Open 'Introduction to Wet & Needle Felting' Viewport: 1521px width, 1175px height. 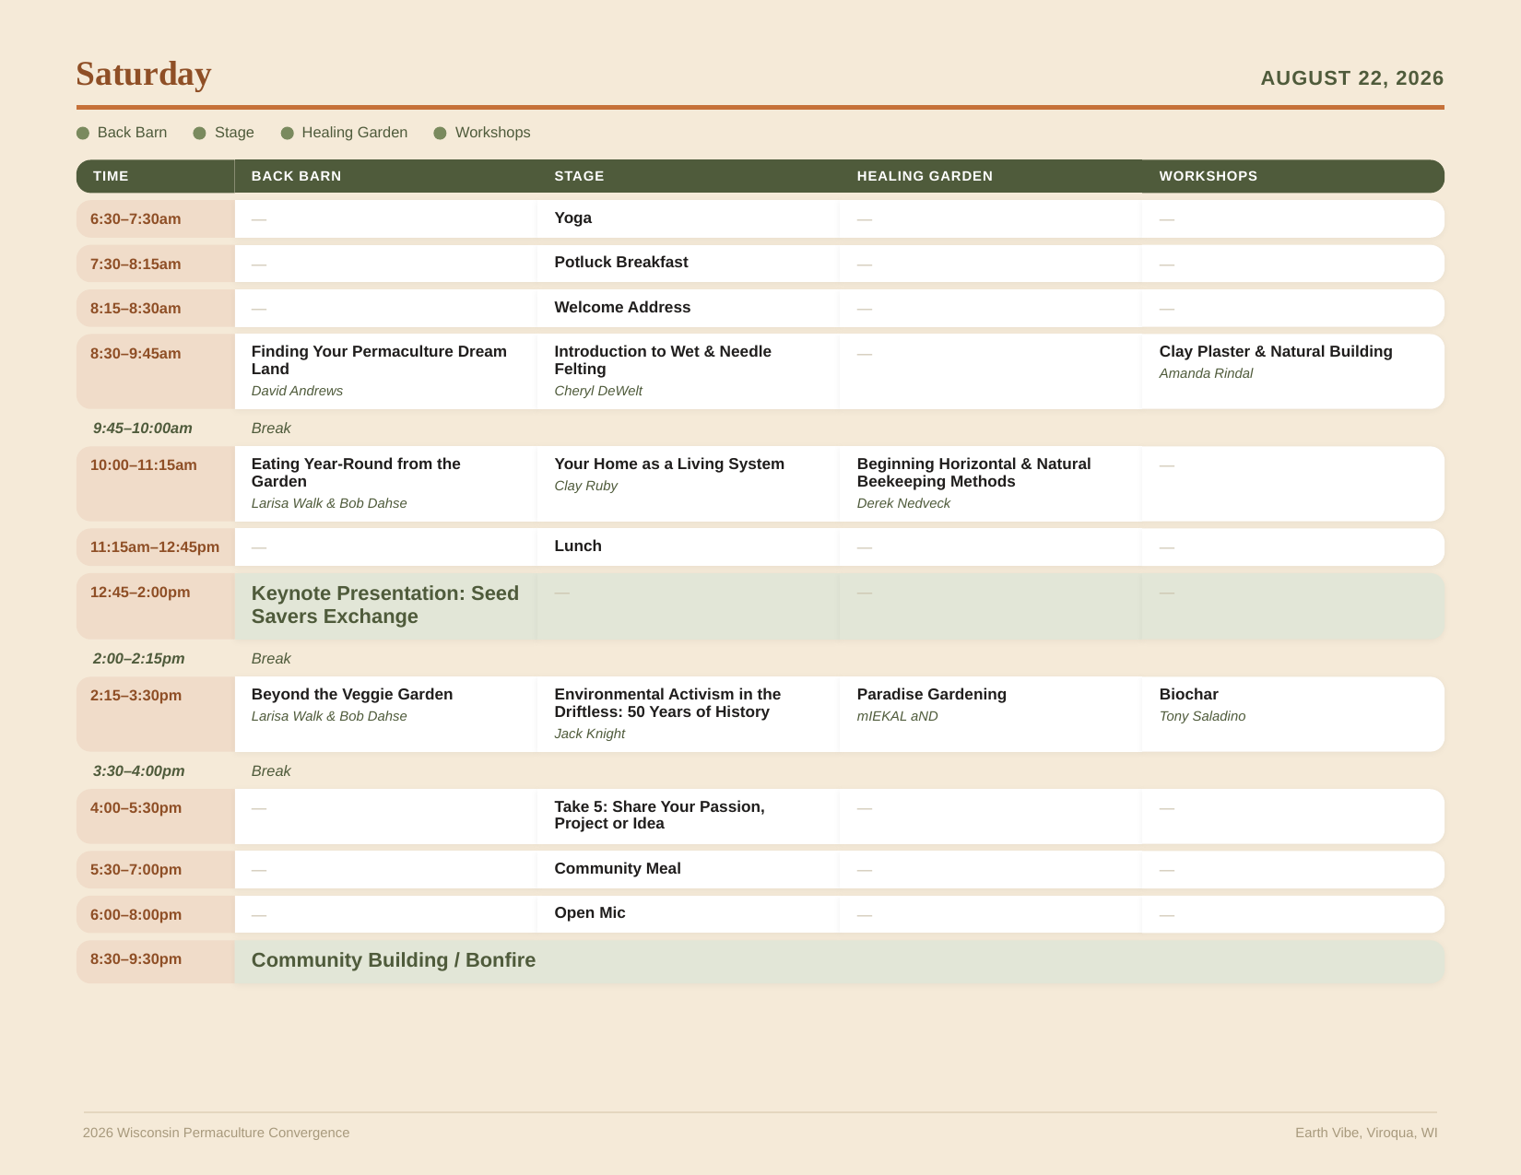(663, 360)
